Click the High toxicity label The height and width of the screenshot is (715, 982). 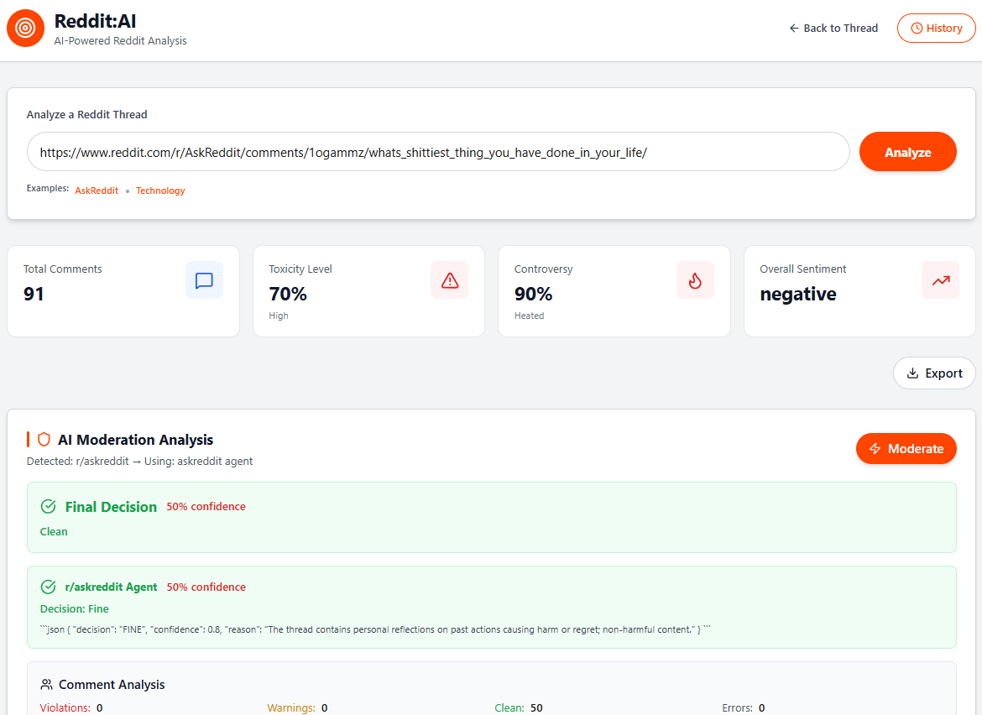(x=279, y=316)
